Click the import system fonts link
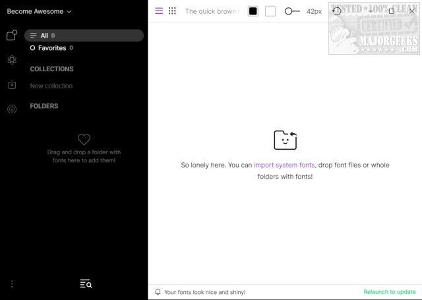 click(284, 165)
